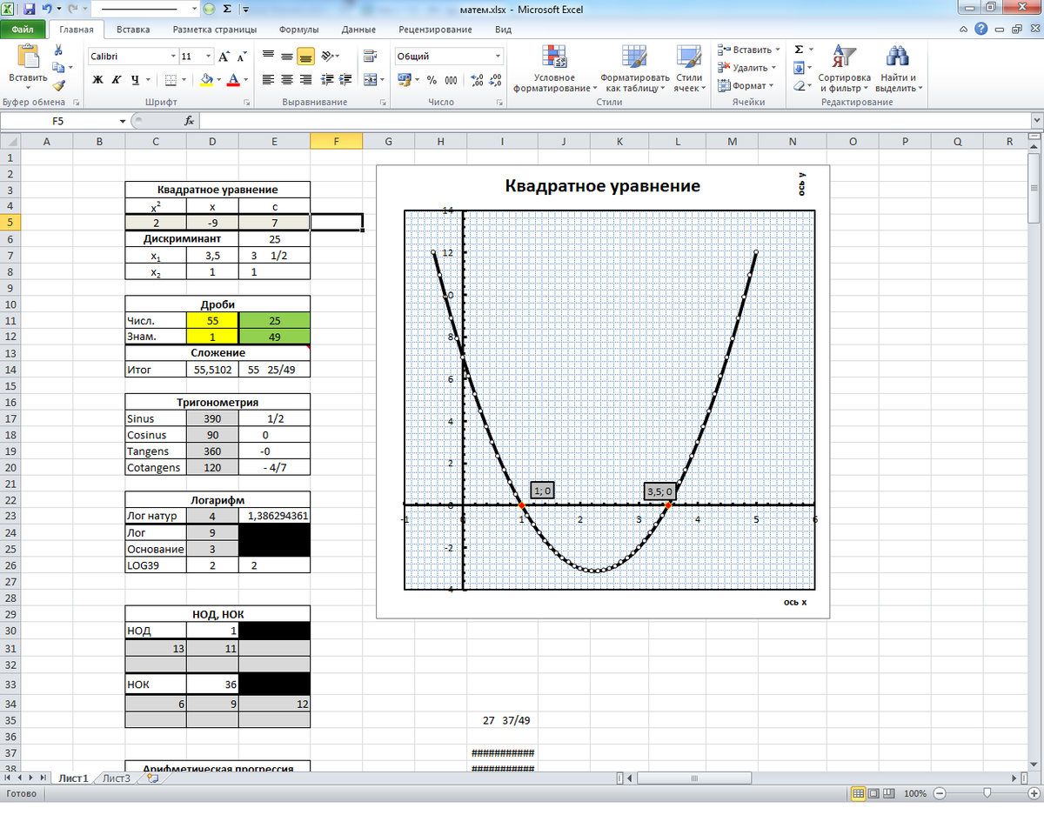
Task: Click the insert function fx icon
Action: pyautogui.click(x=189, y=121)
